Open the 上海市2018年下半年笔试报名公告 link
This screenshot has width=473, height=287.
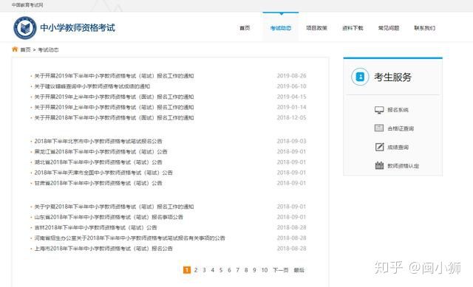(103, 249)
